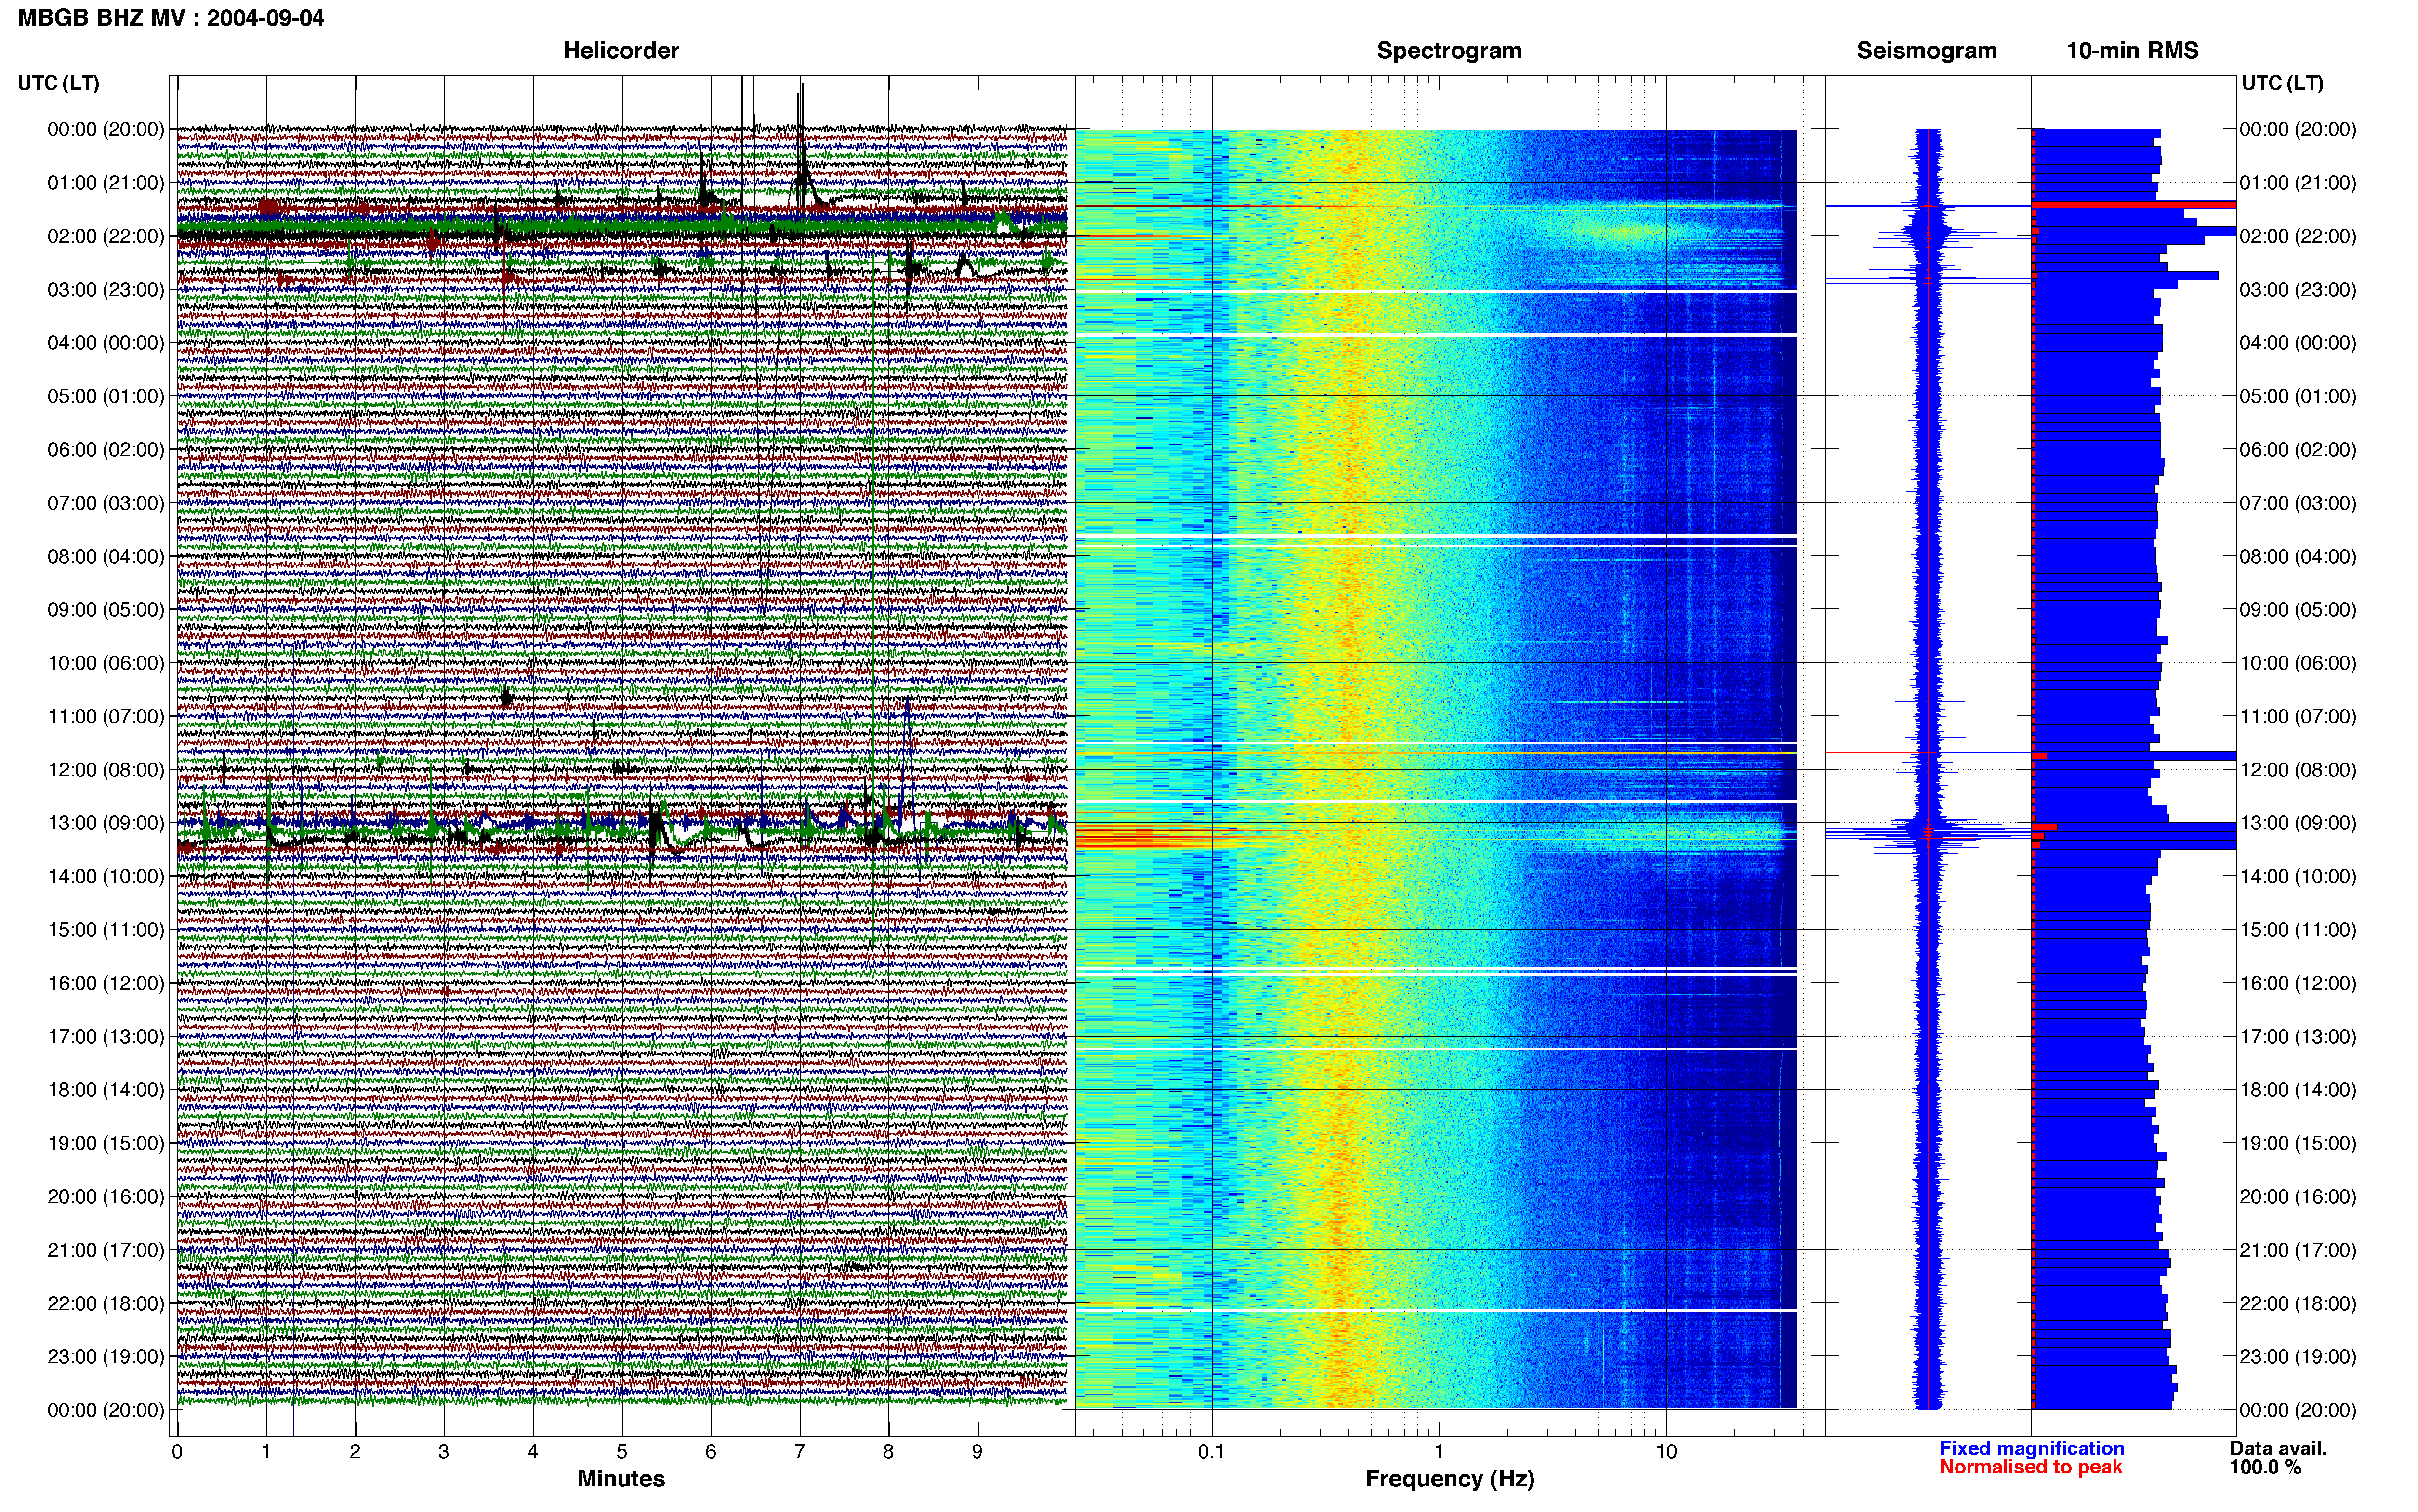
Task: Click left time label '20:00 (16:00)'
Action: 106,1197
